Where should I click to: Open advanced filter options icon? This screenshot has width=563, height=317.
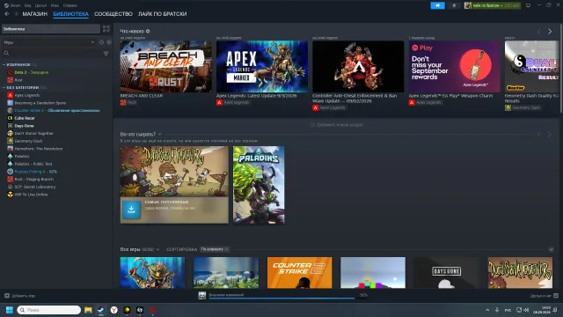pyautogui.click(x=106, y=53)
